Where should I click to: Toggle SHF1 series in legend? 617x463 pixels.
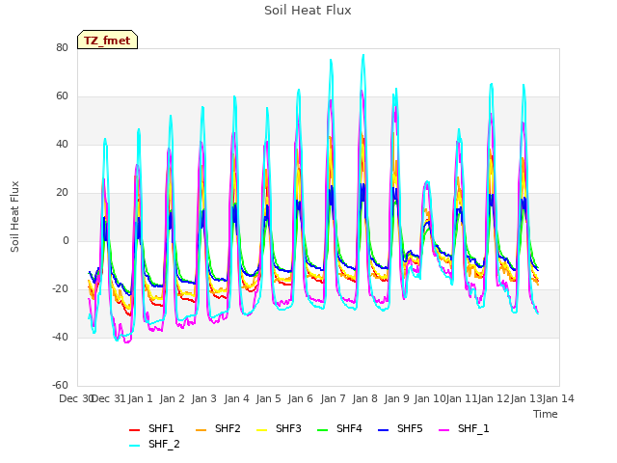tap(151, 428)
